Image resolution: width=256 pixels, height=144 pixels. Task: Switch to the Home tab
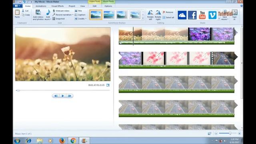pos(28,6)
